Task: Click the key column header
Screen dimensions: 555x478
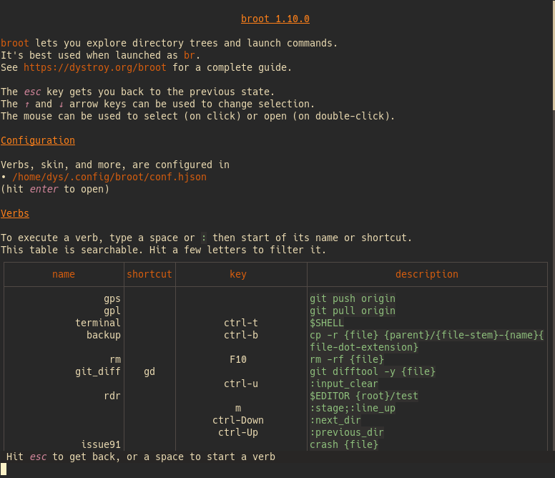Action: click(238, 274)
